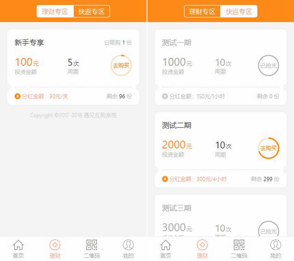This screenshot has width=294, height=261.
Task: Open the 测试二期 product card title
Action: [x=176, y=126]
